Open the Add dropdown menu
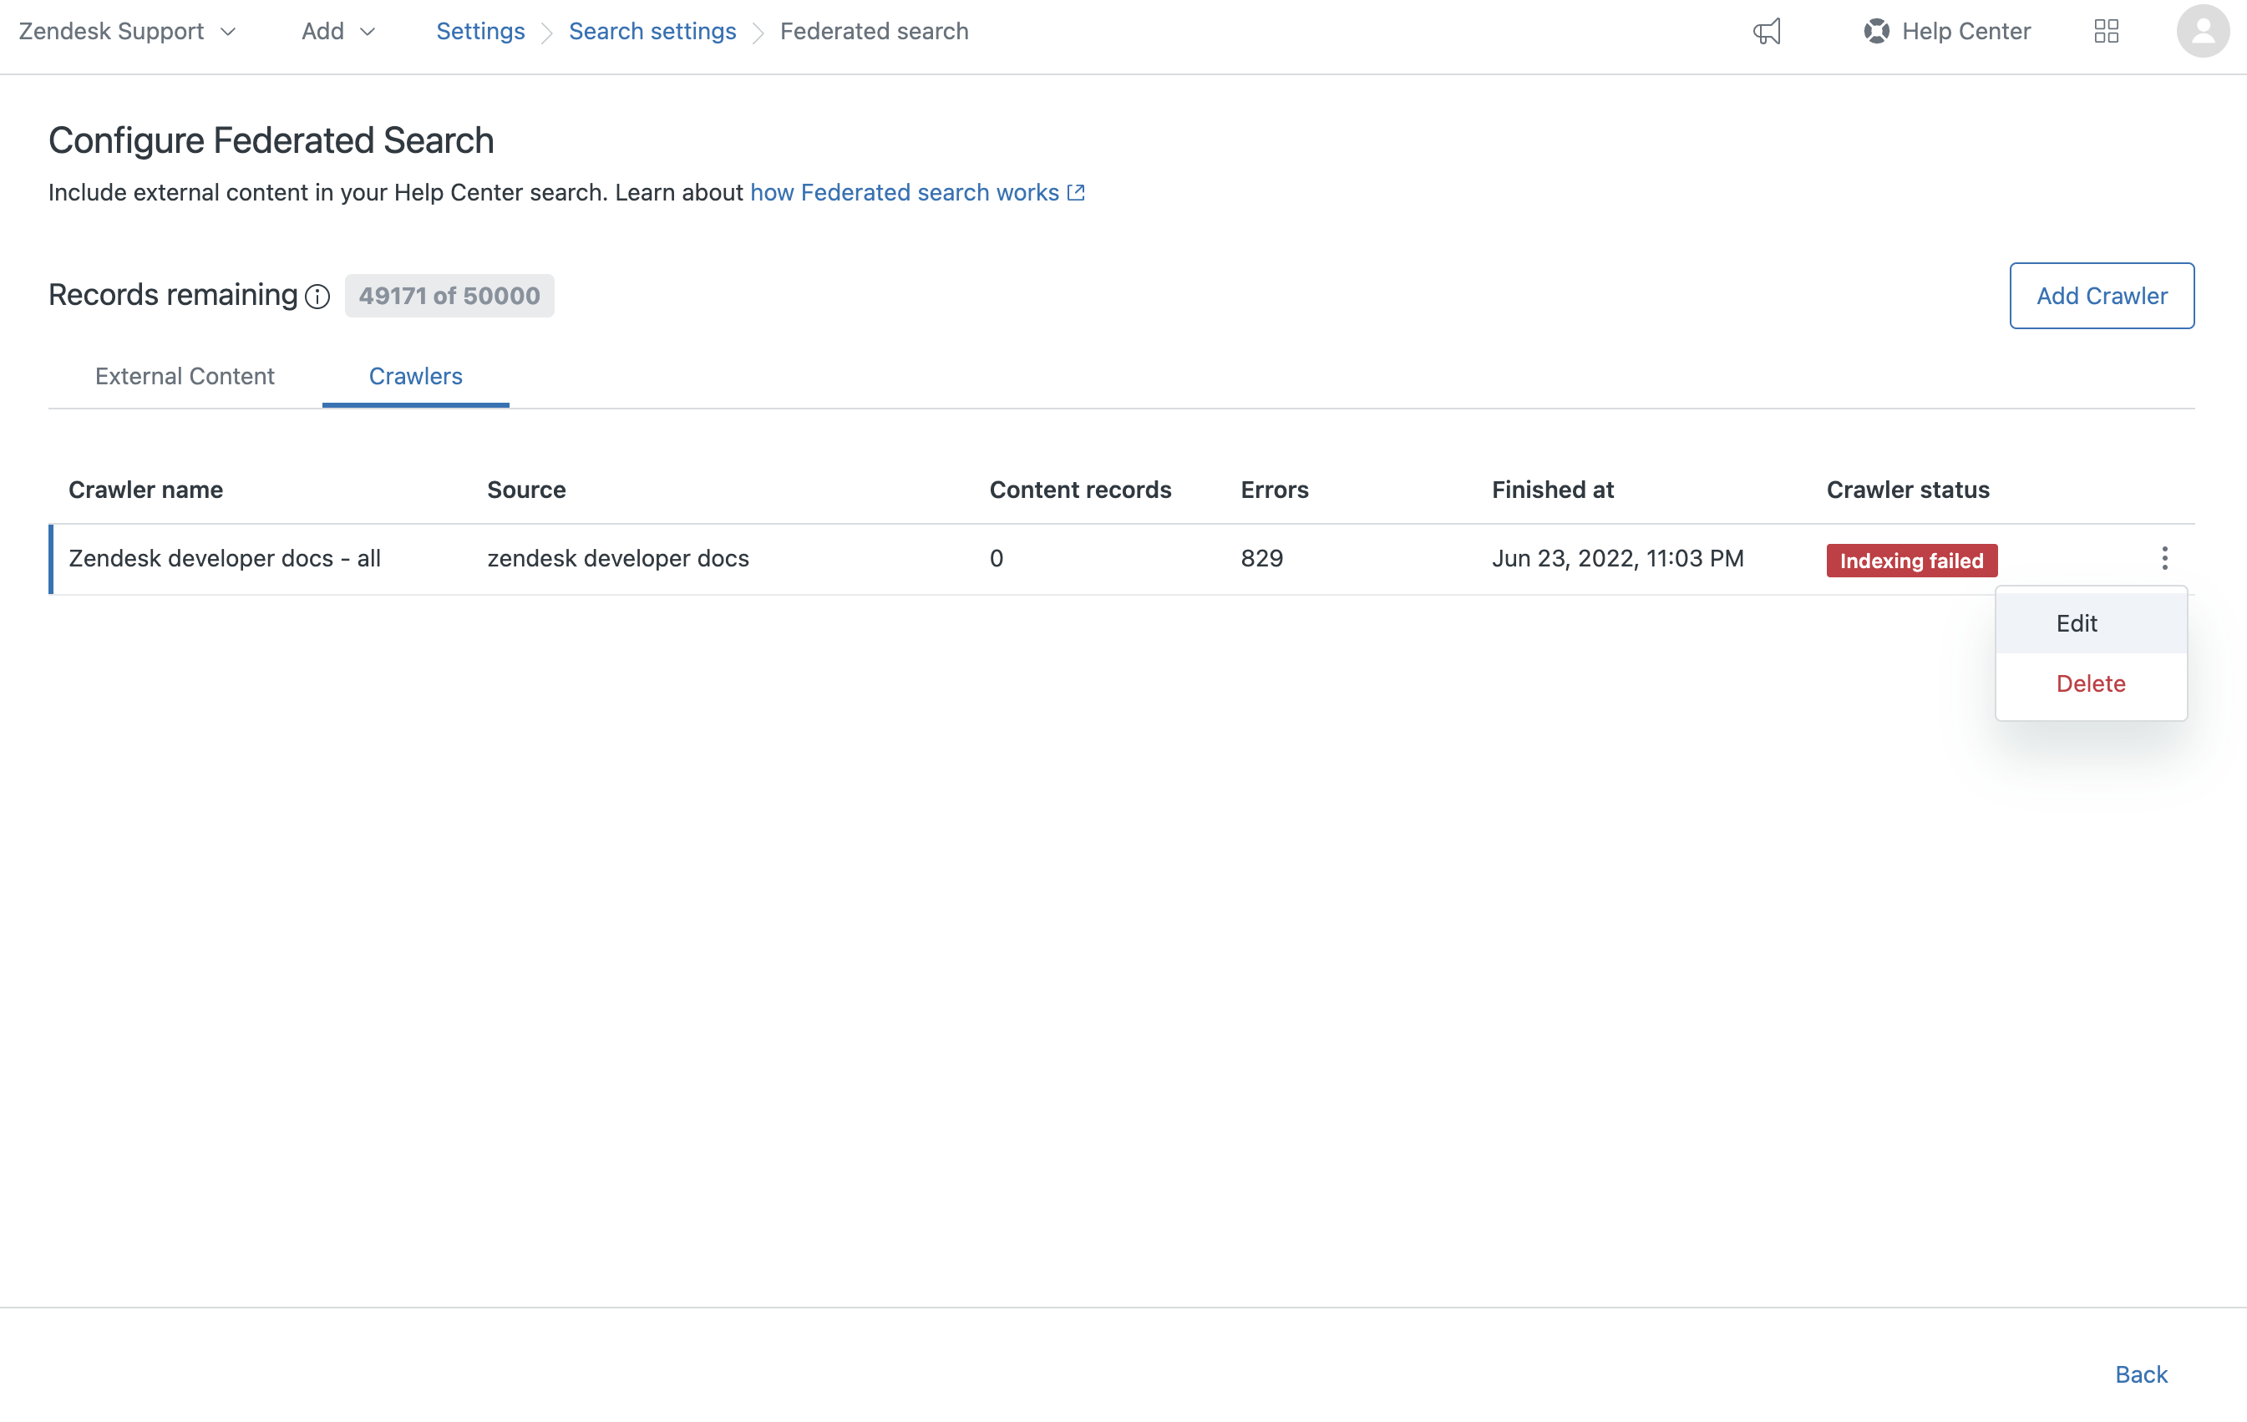Screen dimensions: 2247x1422 pos(337,32)
